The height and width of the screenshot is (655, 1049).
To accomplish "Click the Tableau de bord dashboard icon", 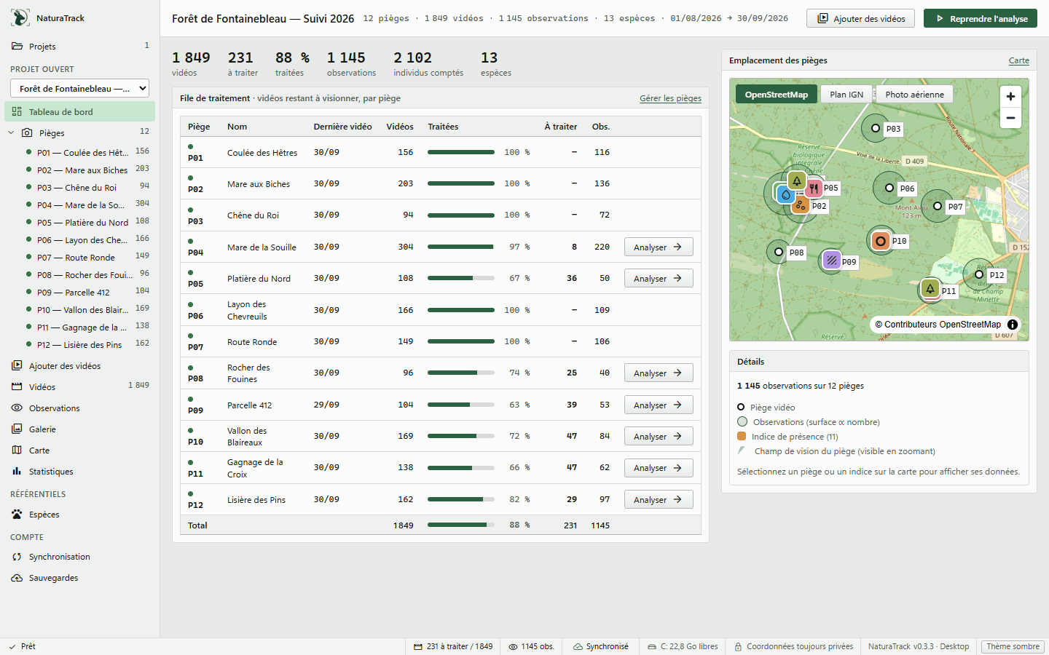I will tap(17, 112).
